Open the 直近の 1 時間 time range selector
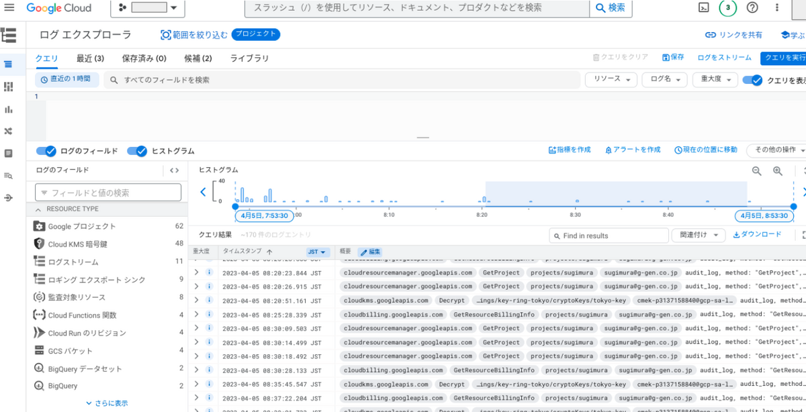806x412 pixels. [67, 79]
